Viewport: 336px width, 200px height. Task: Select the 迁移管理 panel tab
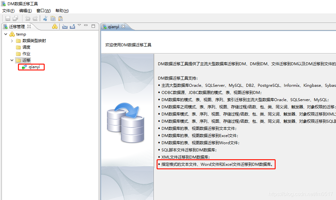17,26
